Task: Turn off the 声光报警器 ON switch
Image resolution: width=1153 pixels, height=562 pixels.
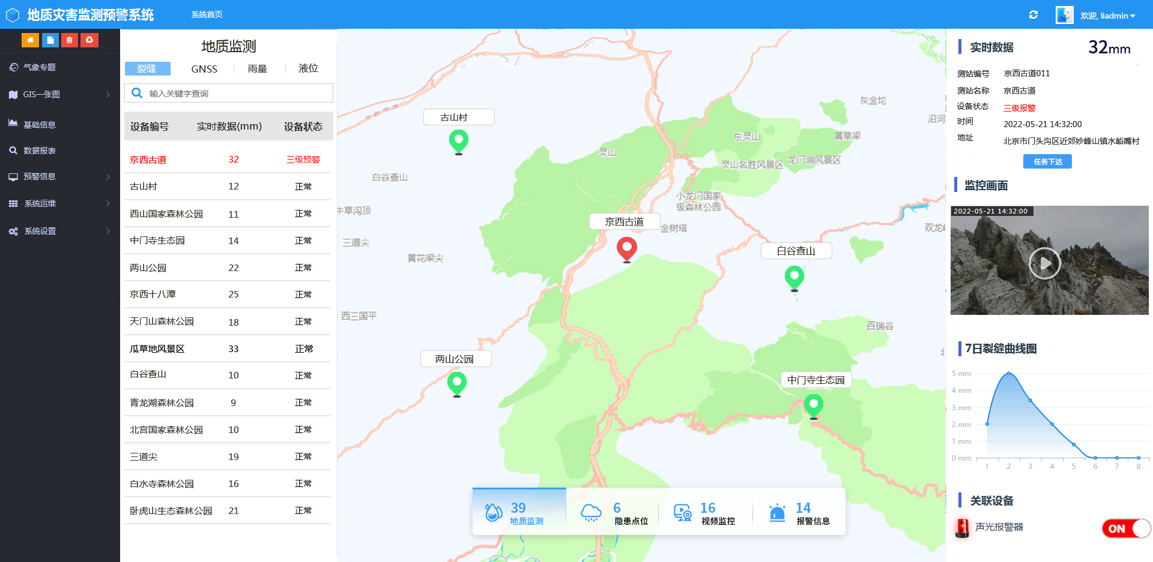Action: pyautogui.click(x=1125, y=528)
